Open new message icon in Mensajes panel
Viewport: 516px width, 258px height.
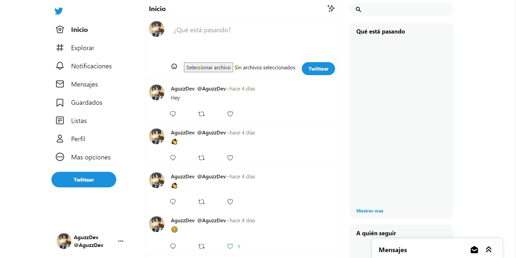click(x=474, y=250)
